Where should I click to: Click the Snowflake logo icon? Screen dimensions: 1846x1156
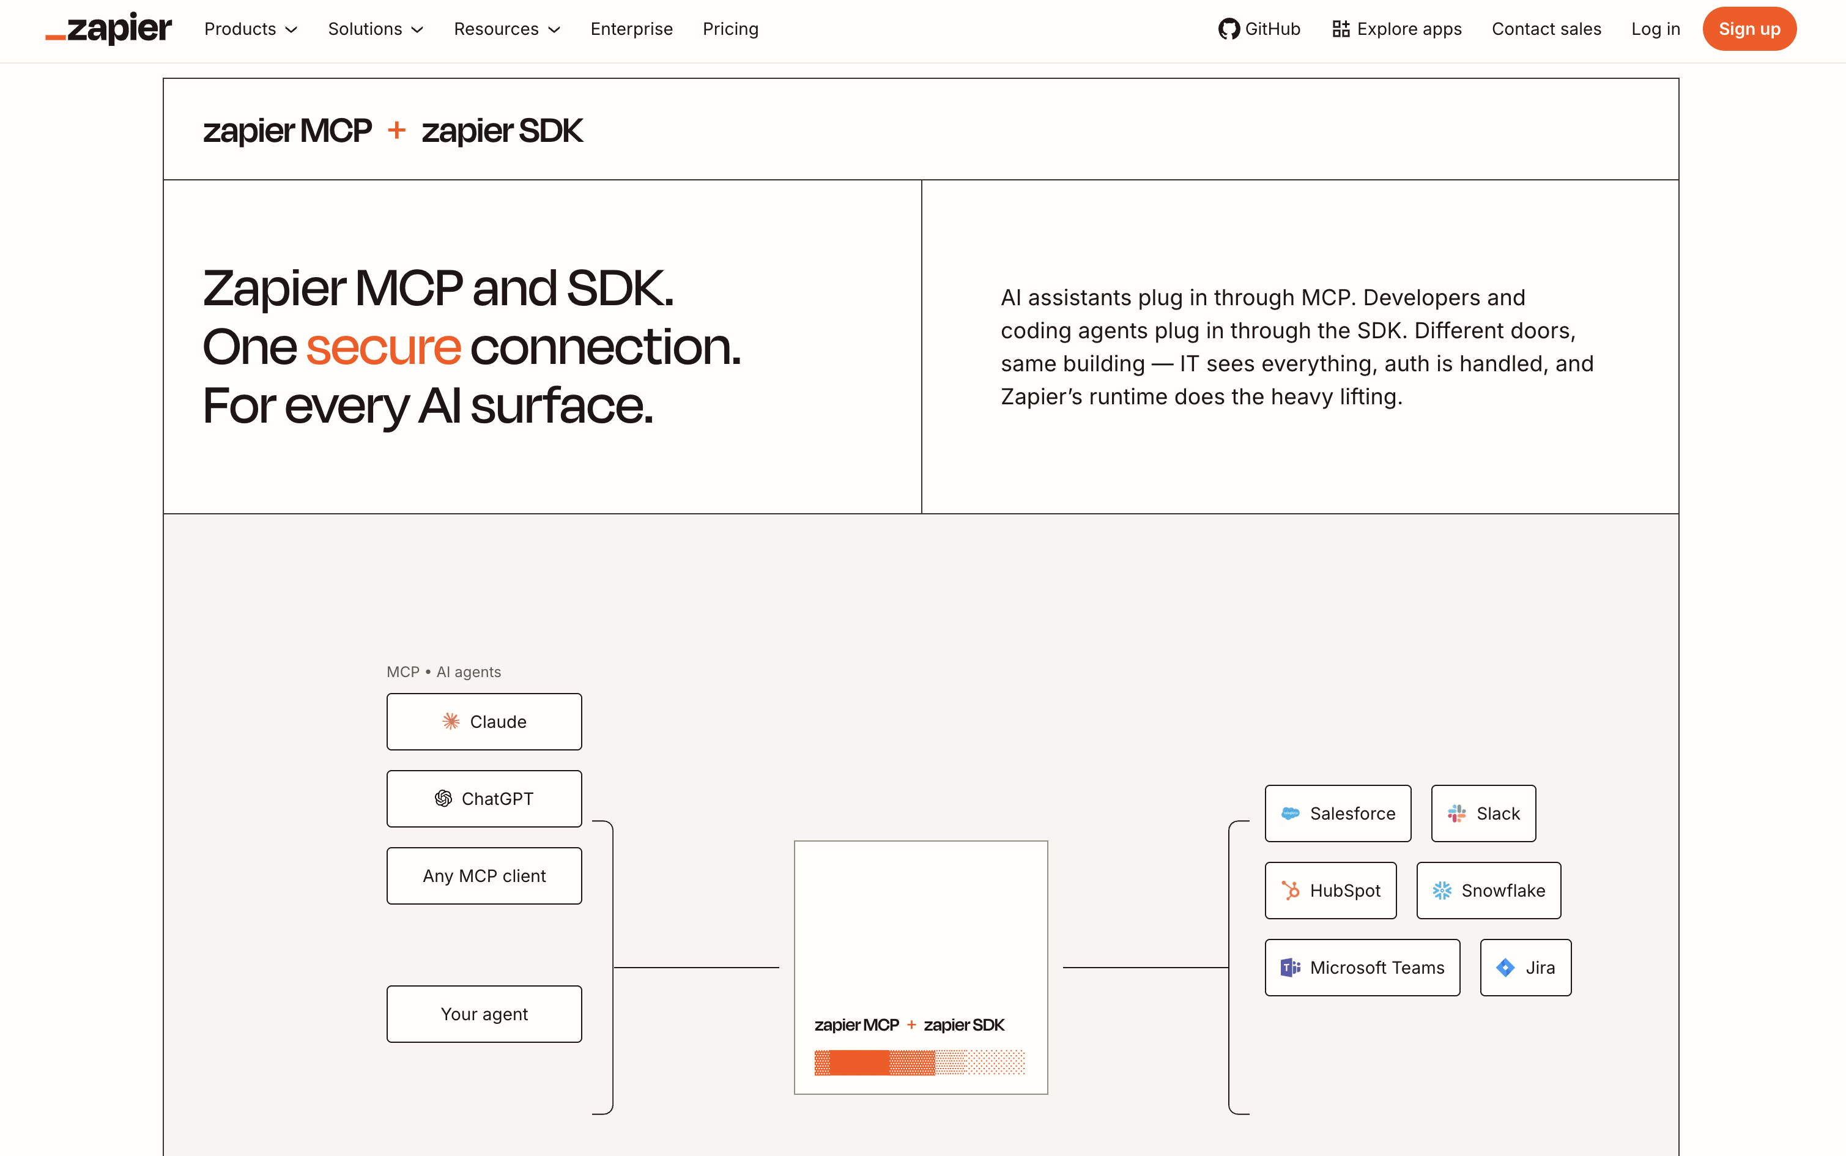pos(1442,891)
